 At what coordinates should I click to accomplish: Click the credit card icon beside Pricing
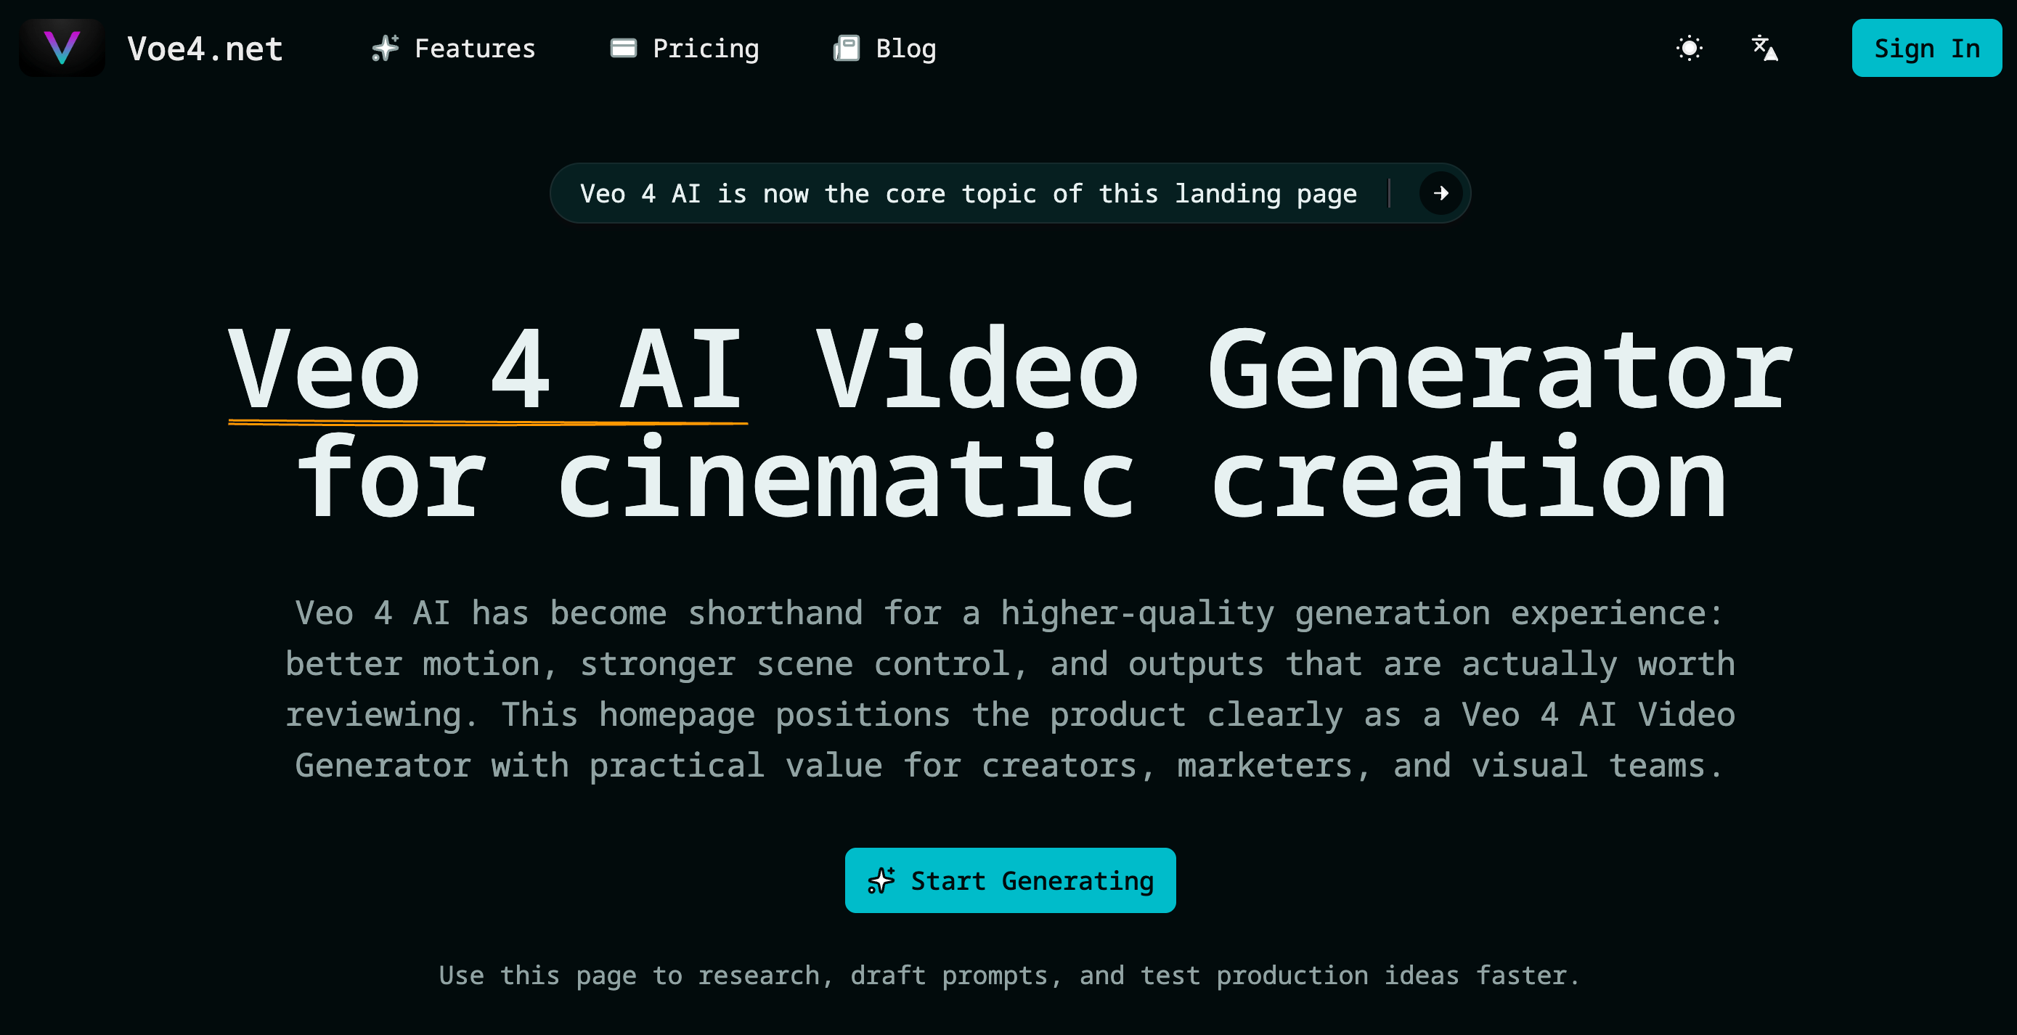pos(623,49)
